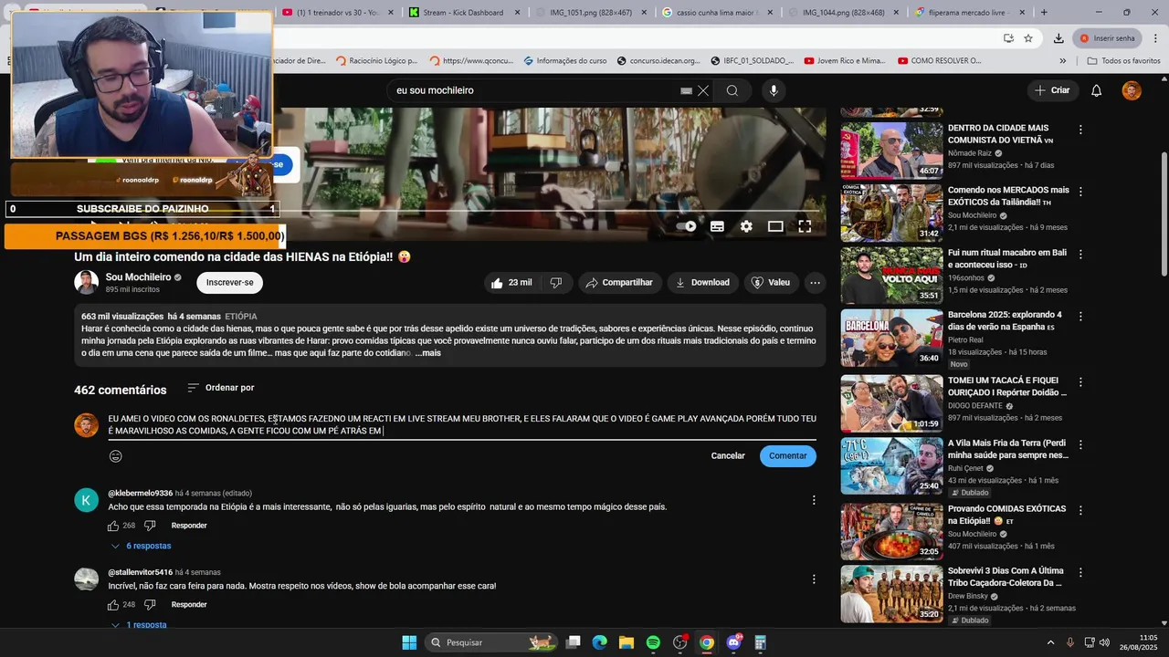The height and width of the screenshot is (657, 1169).
Task: Open options for the Vietnã video suggestion
Action: click(x=1080, y=130)
